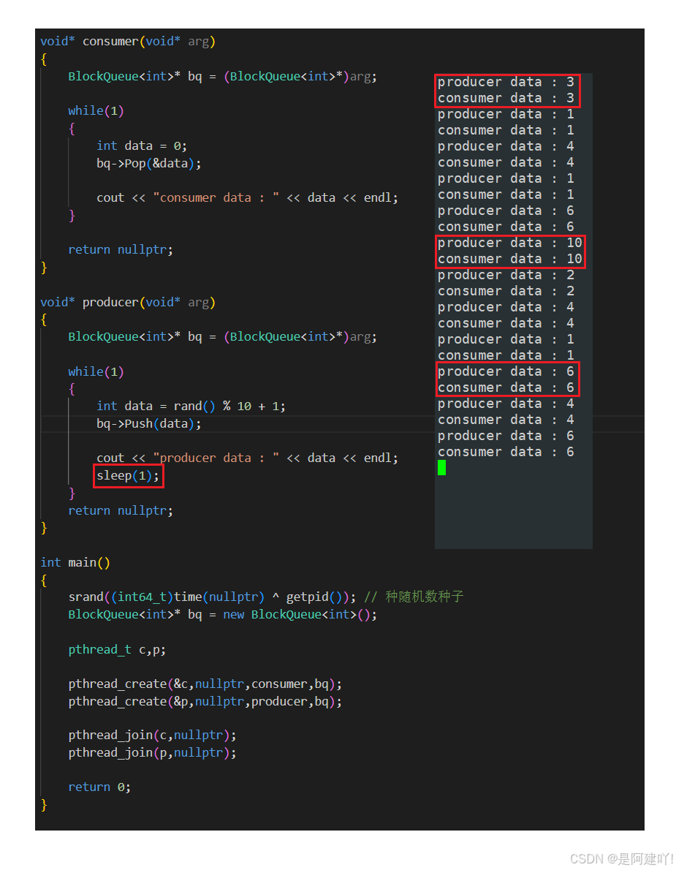Image resolution: width=676 pixels, height=870 pixels.
Task: Click terminal output 'producer data : 10'
Action: click(x=509, y=243)
